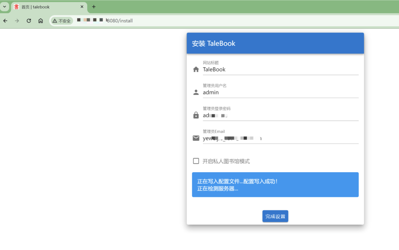
Task: Click the envelope icon next to 管理员Email
Action: coord(196,138)
